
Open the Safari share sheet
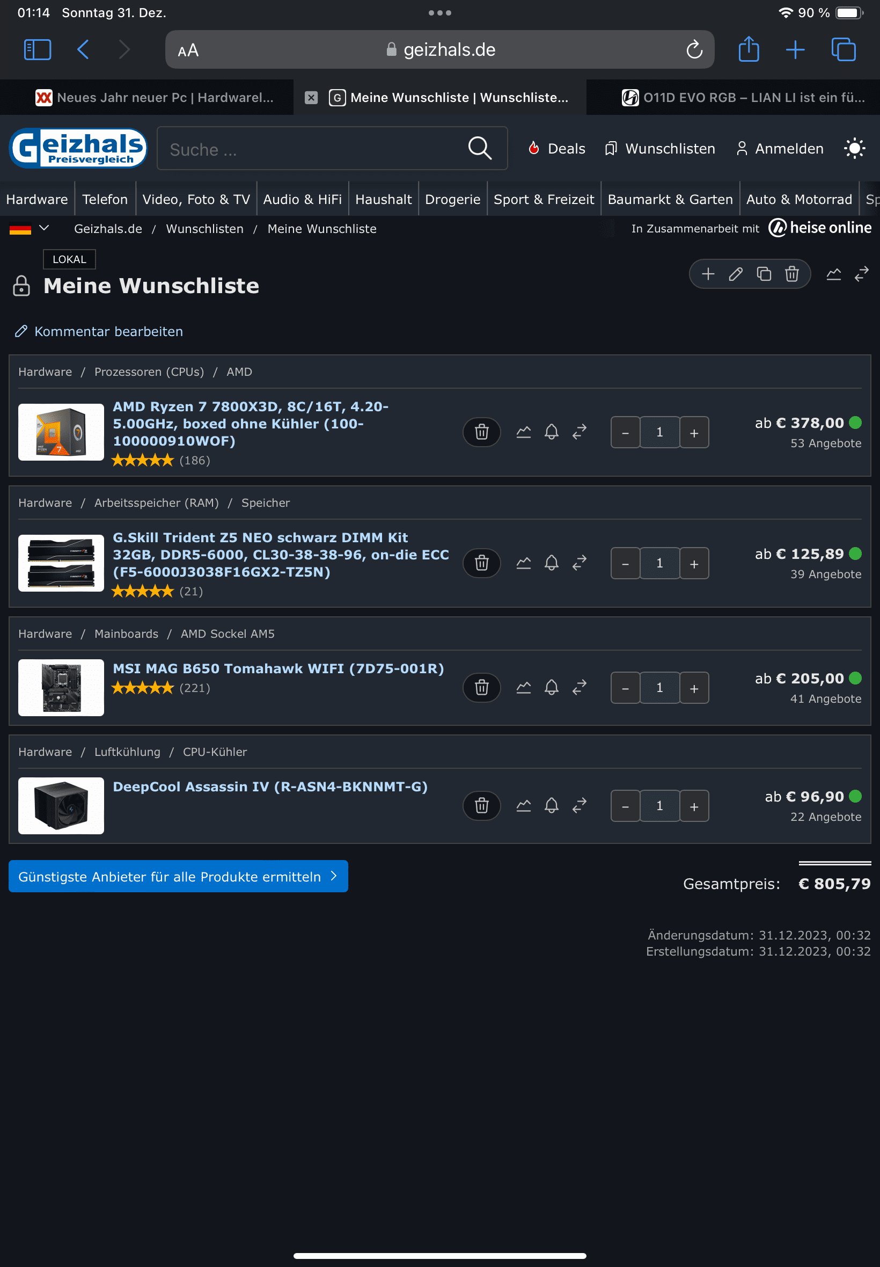coord(749,48)
